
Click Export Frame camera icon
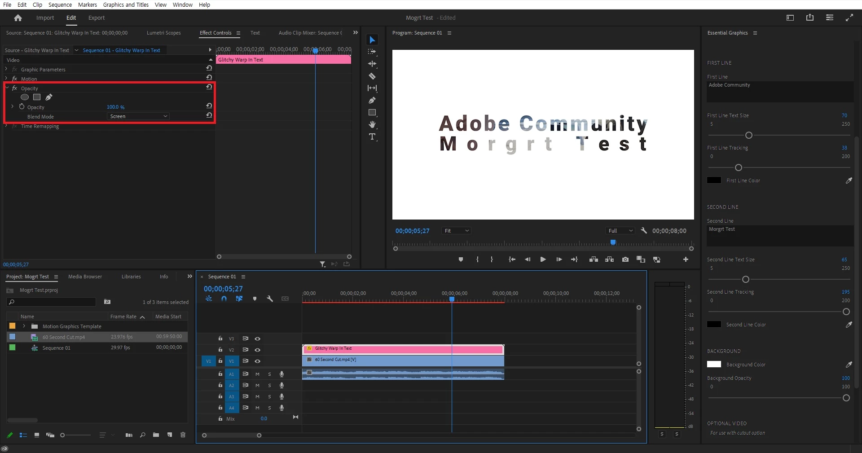pyautogui.click(x=625, y=259)
